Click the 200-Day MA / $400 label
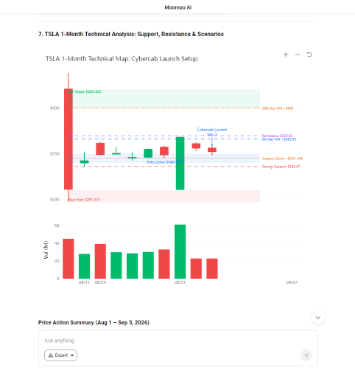The image size is (355, 376). click(x=278, y=108)
